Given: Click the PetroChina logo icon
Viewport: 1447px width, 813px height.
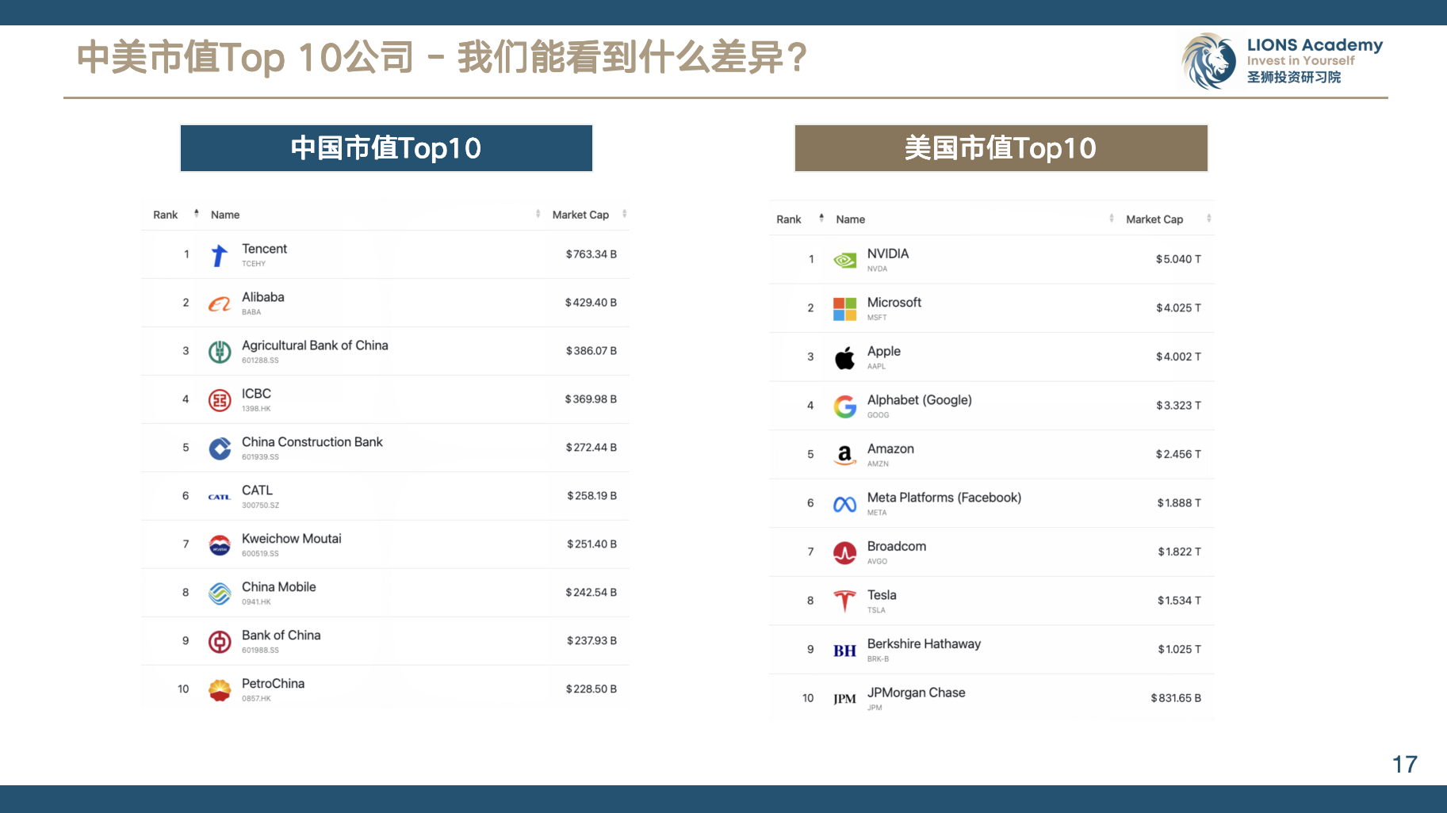Looking at the screenshot, I should (220, 690).
